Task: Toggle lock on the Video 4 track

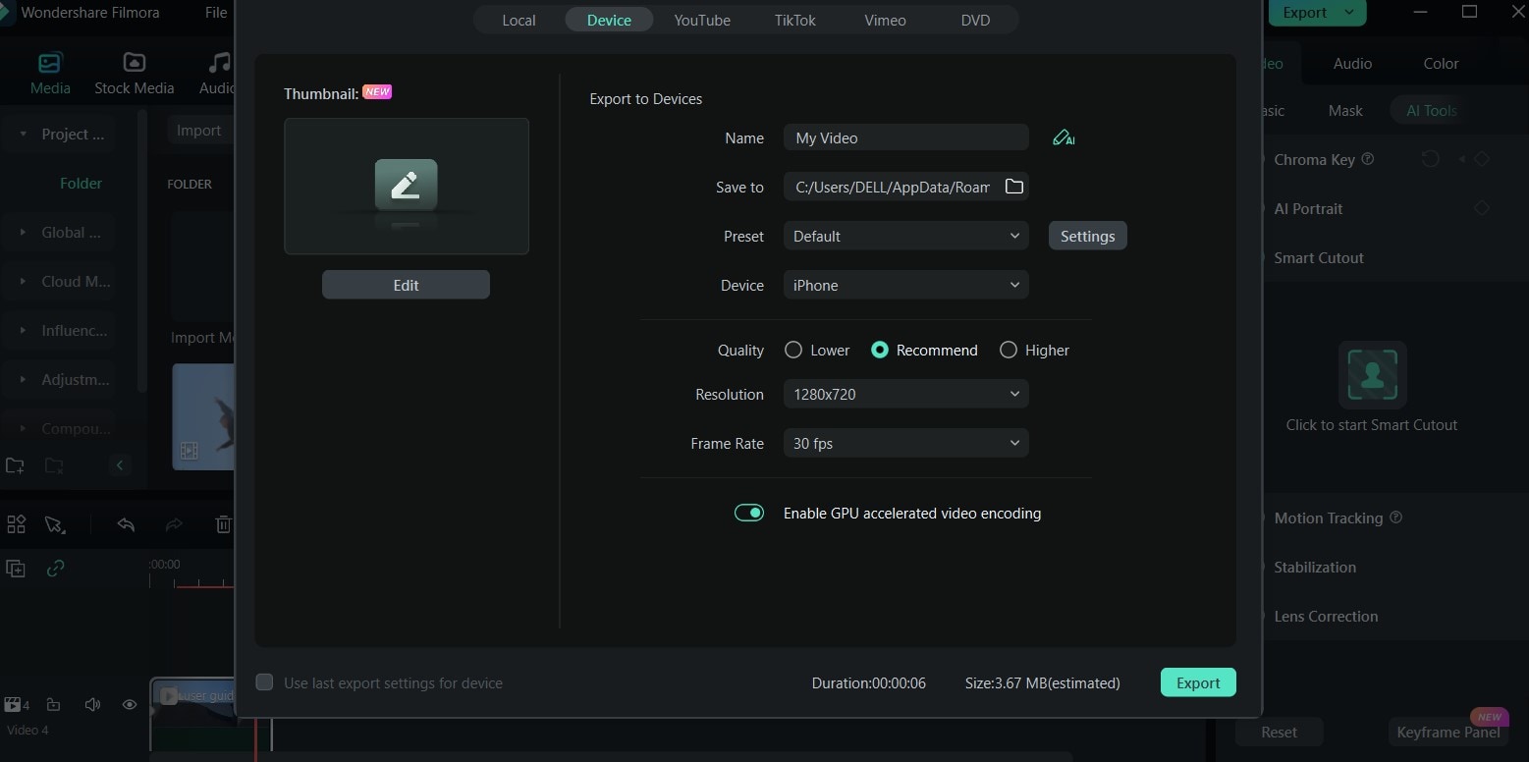Action: (x=54, y=704)
